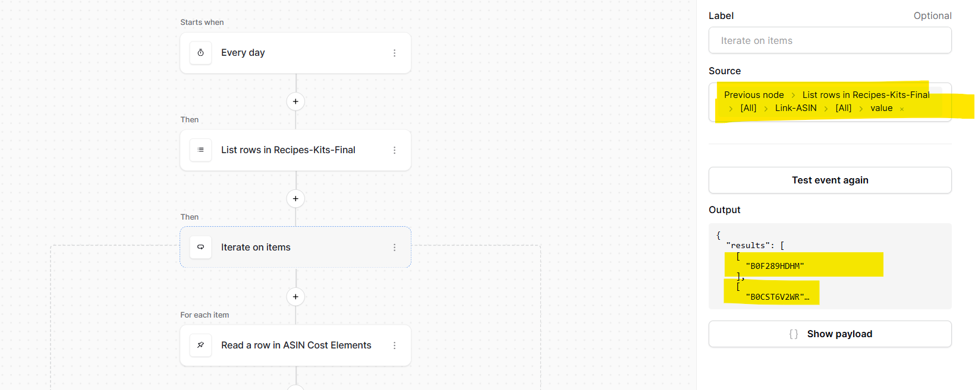The height and width of the screenshot is (390, 975).
Task: Click the Previous node segment in Source
Action: 754,95
